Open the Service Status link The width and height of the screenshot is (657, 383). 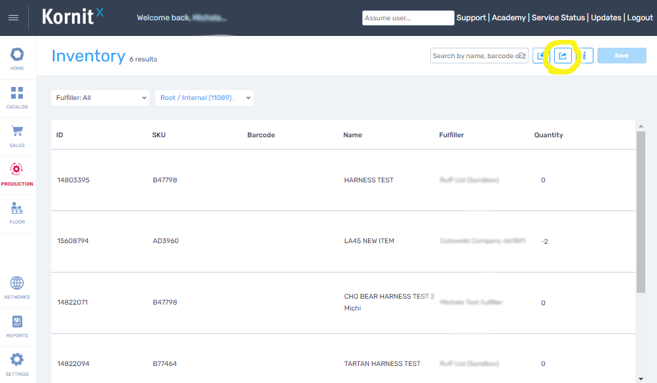(x=558, y=18)
